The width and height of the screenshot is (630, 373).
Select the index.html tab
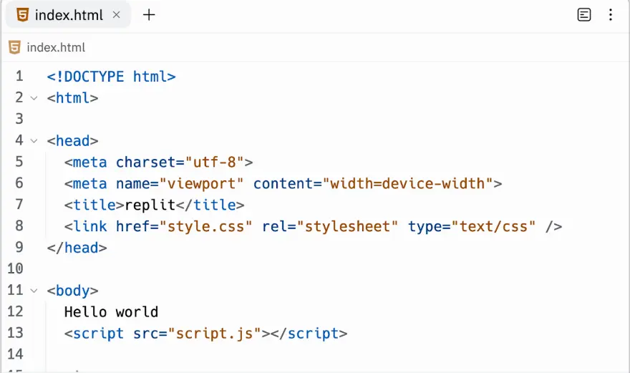pos(68,15)
